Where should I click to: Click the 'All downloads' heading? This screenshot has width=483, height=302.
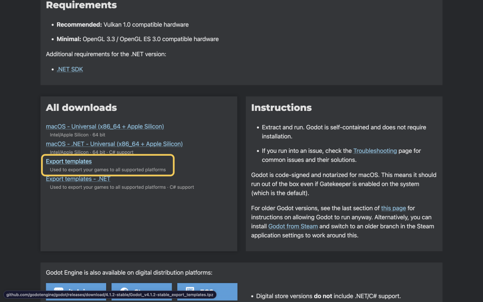pyautogui.click(x=81, y=108)
